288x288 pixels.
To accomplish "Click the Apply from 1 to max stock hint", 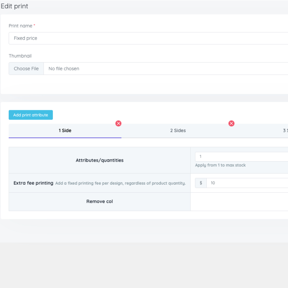I will point(220,165).
